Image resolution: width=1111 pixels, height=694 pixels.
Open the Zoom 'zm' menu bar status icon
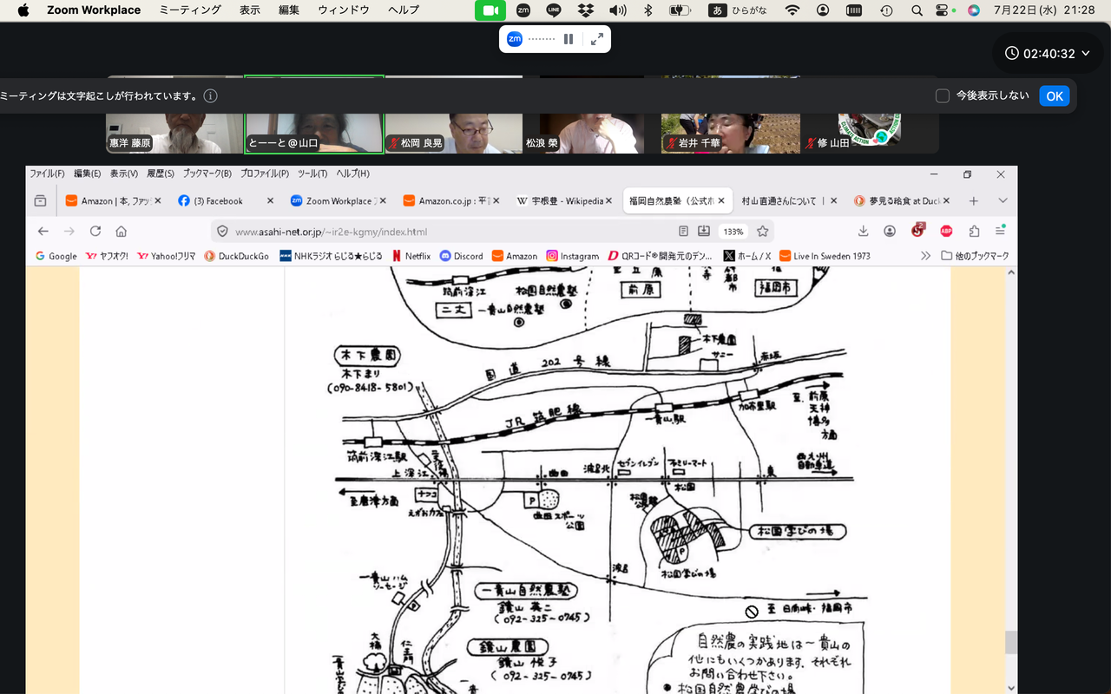click(x=523, y=10)
